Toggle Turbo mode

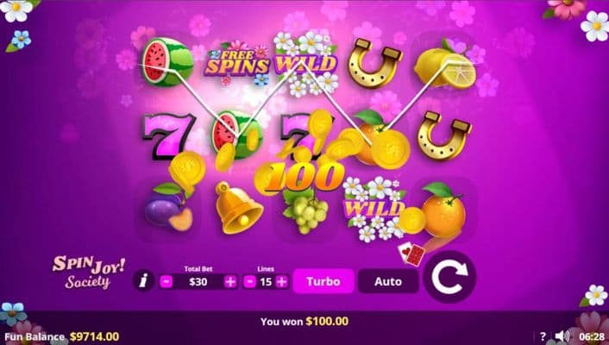click(323, 281)
